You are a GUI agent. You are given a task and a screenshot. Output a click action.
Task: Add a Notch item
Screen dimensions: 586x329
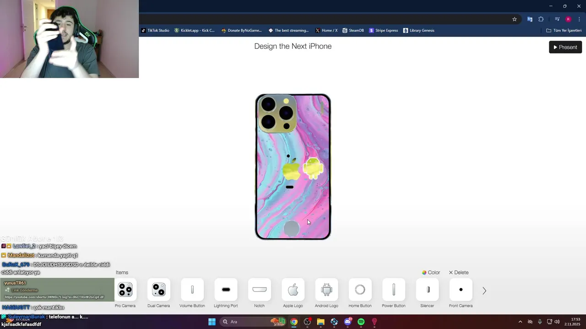click(x=259, y=290)
